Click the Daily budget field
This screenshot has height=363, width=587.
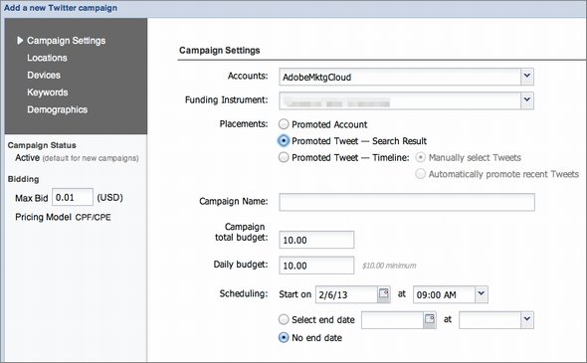click(x=316, y=266)
